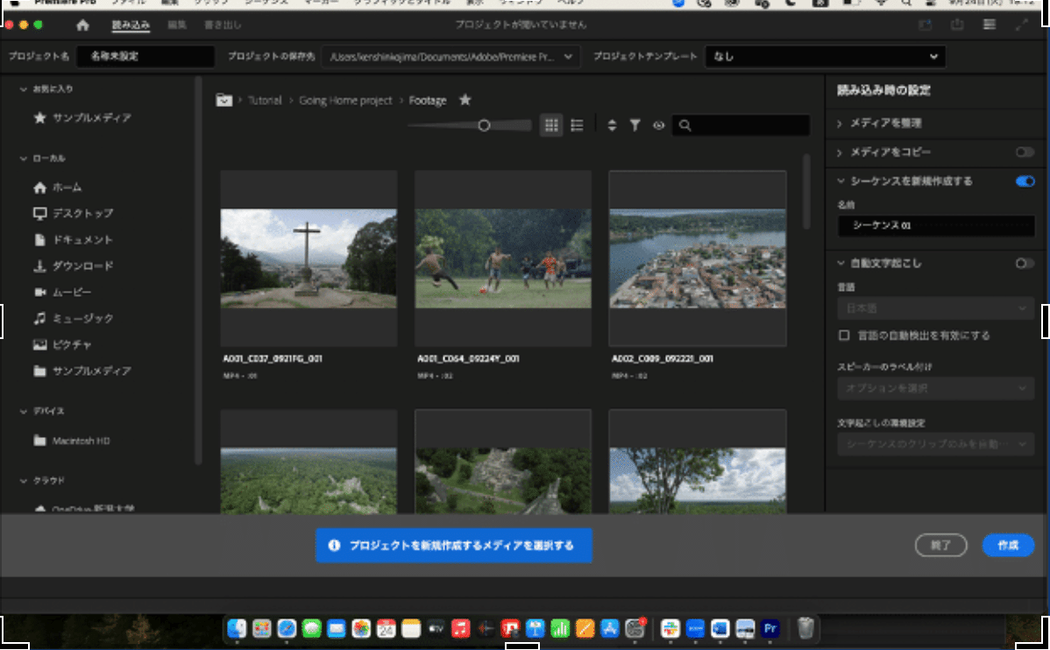Expand メディアを整理 settings
1050x650 pixels.
point(841,124)
